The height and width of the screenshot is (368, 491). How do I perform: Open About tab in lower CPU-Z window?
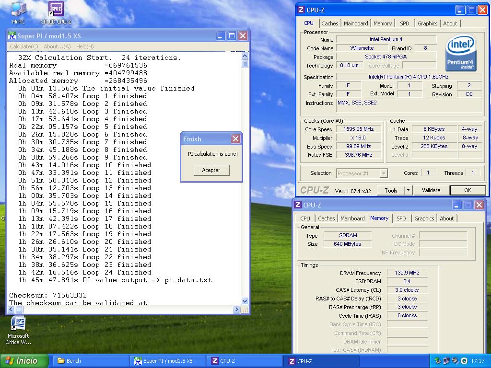tap(446, 218)
